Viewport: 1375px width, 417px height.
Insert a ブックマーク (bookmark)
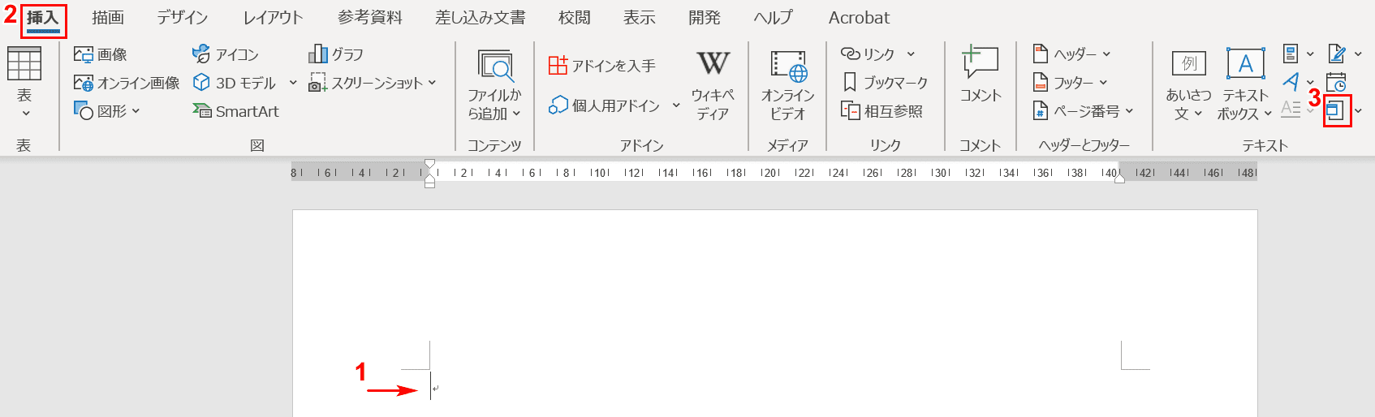click(885, 83)
